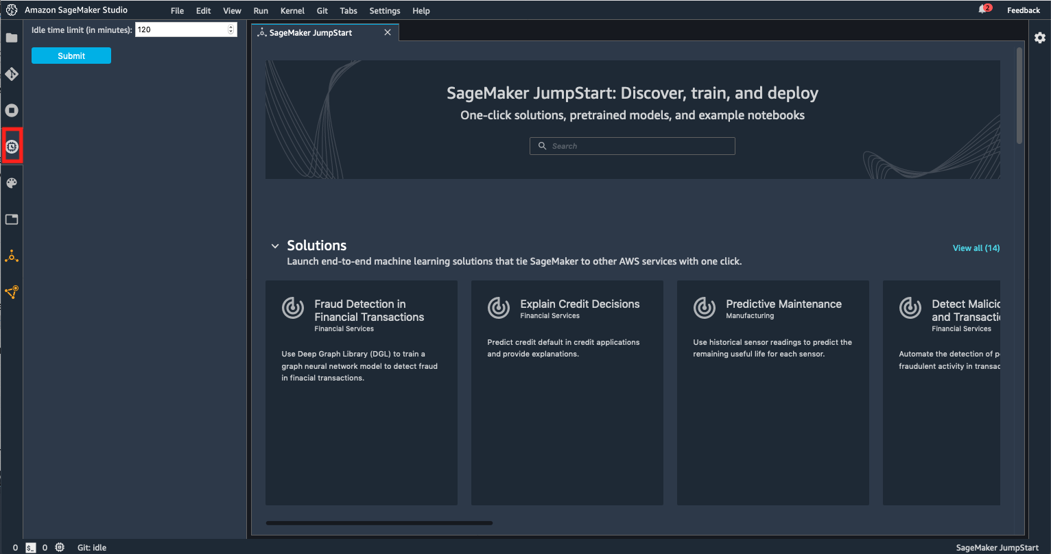Show the open tabs sidebar panel

12,219
